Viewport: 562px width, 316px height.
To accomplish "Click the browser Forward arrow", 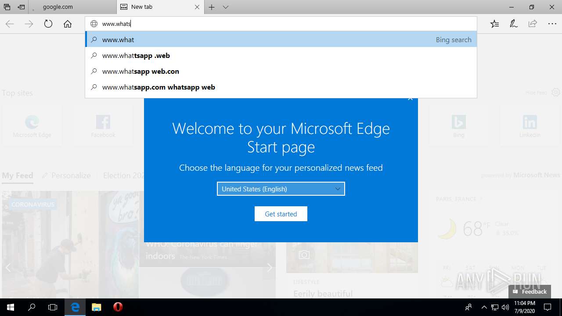I will click(x=29, y=24).
